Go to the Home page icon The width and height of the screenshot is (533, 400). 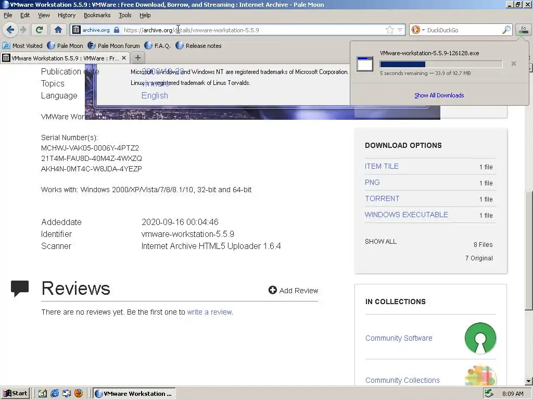[58, 30]
